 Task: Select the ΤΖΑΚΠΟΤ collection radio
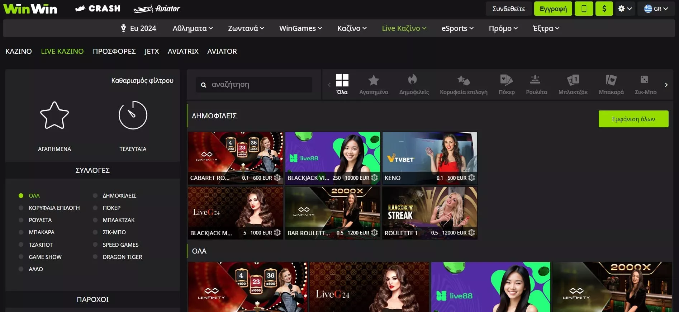point(21,245)
